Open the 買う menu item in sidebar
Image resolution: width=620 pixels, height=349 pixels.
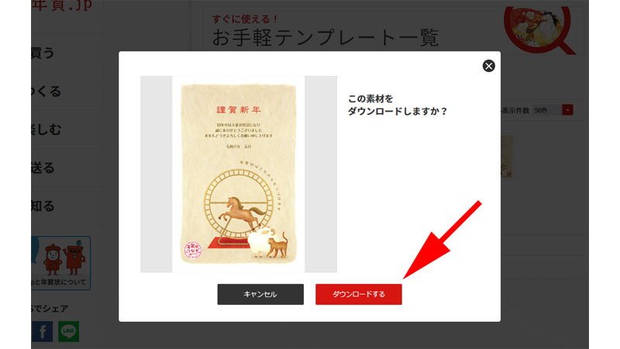(43, 53)
